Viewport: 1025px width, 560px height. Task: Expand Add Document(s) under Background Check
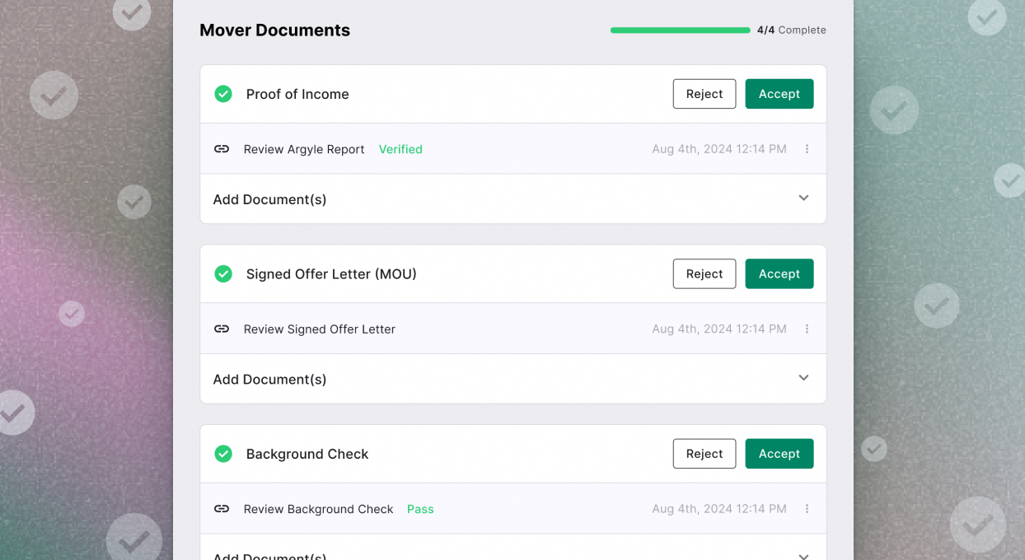[803, 556]
